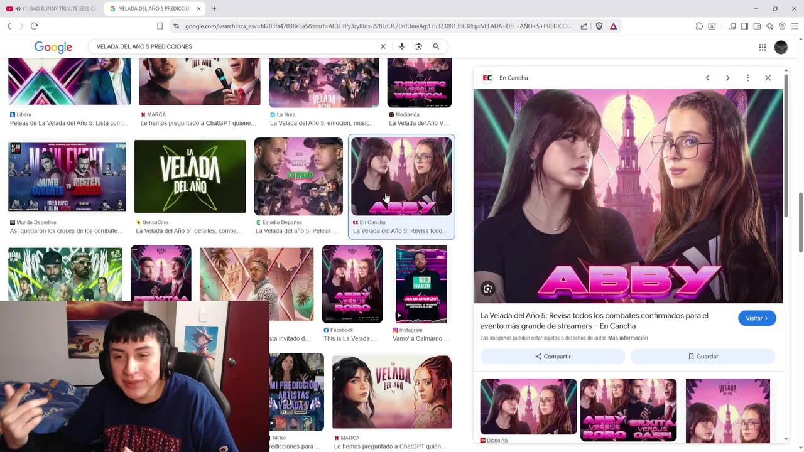Open the Brave VPN shield icon
Viewport: 804px width, 452px height.
coord(782,26)
